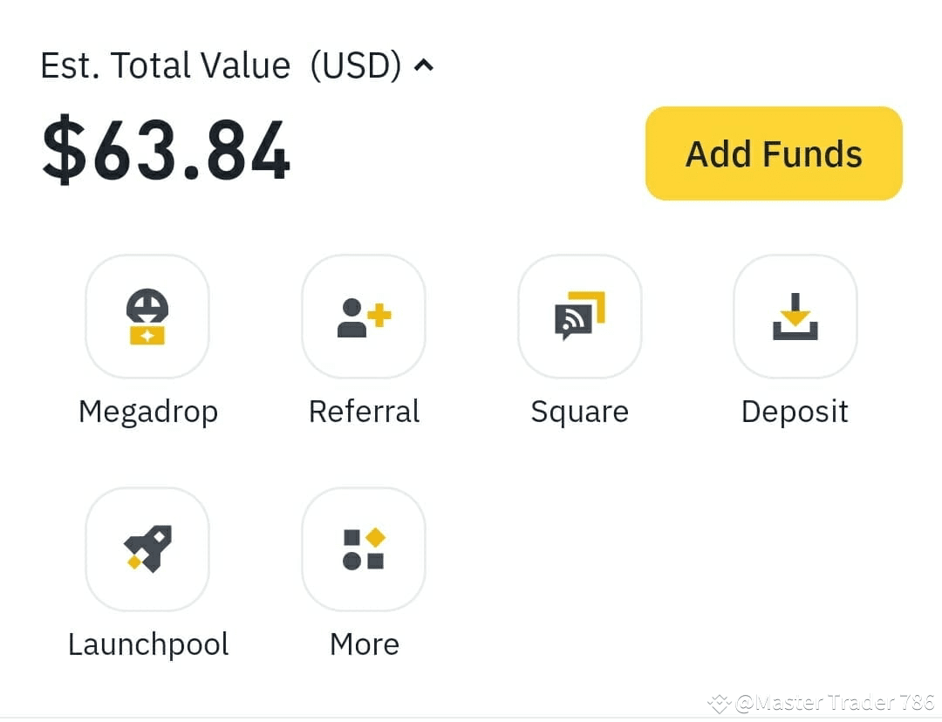Open the More shapes grid icon
The height and width of the screenshot is (722, 942).
pos(364,549)
